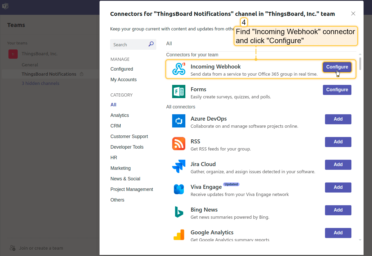
Task: Select the Developer Tools category
Action: [x=127, y=147]
